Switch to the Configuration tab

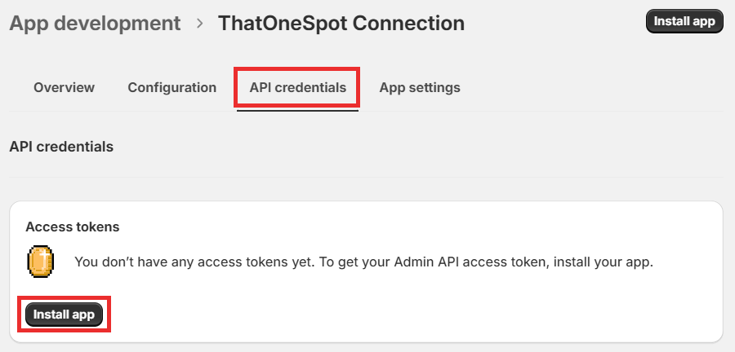point(171,87)
